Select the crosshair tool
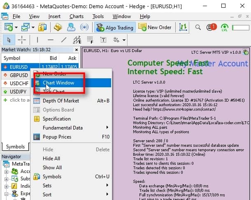 [22, 40]
